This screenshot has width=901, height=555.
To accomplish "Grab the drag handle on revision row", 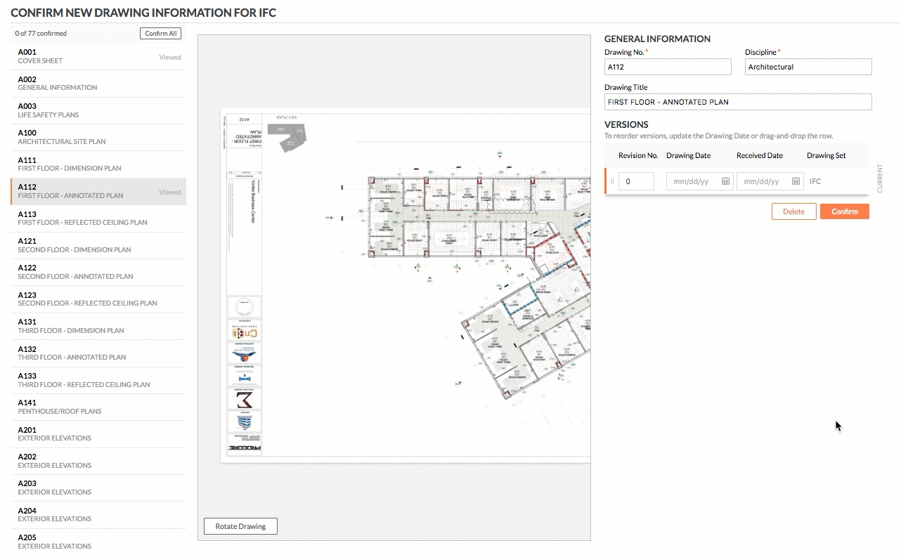I will [612, 181].
